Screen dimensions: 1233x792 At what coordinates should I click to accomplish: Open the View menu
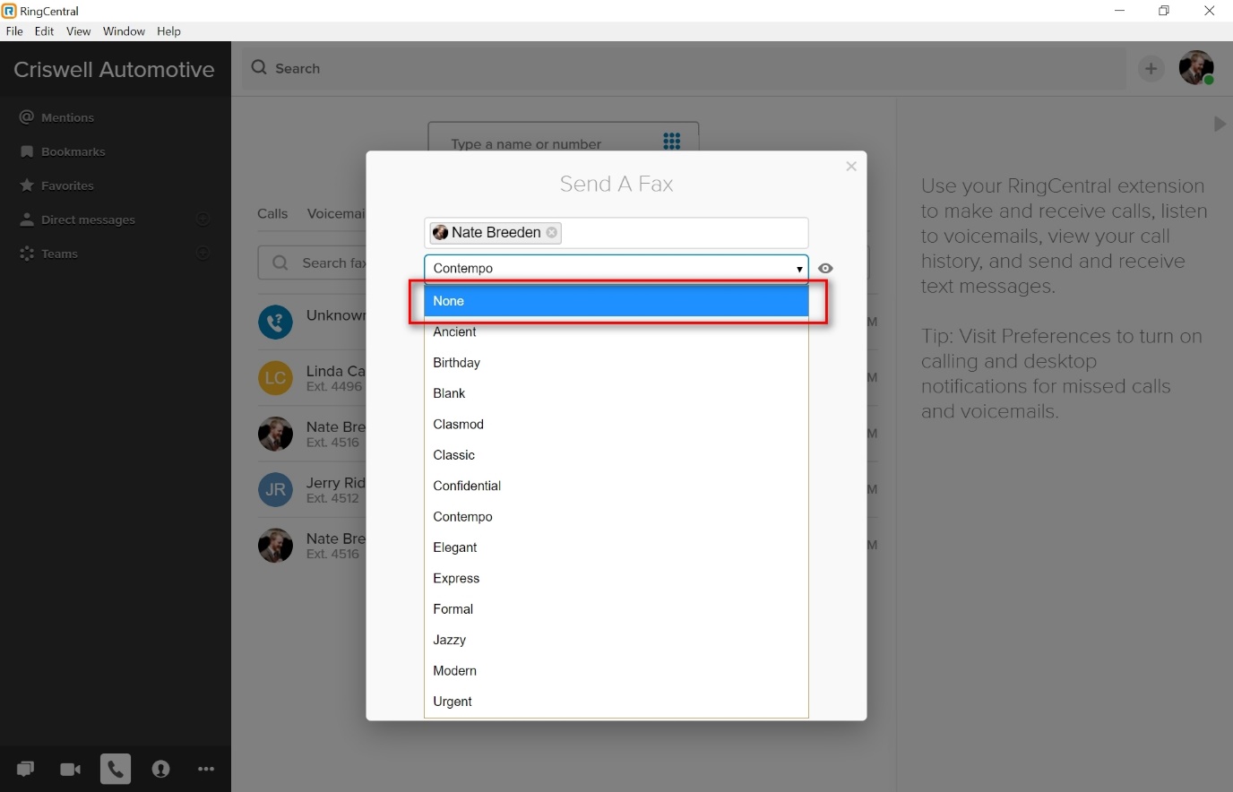(79, 31)
